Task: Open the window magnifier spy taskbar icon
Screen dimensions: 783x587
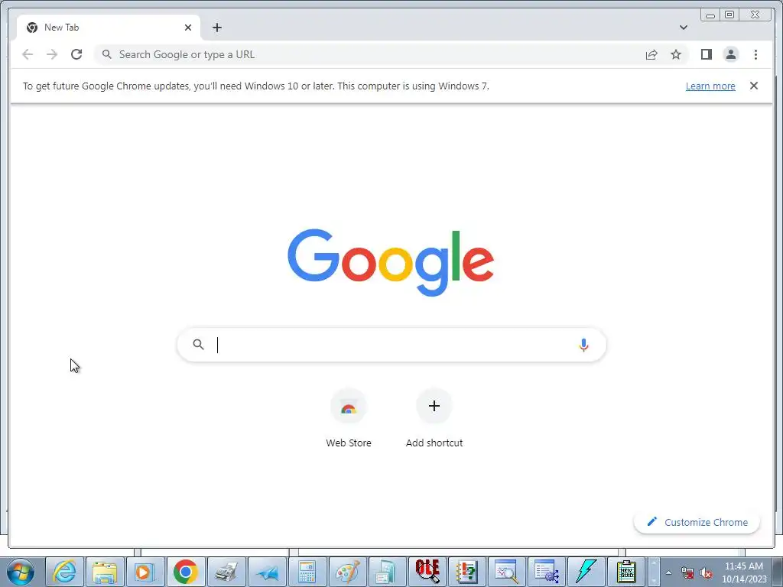Action: [507, 572]
